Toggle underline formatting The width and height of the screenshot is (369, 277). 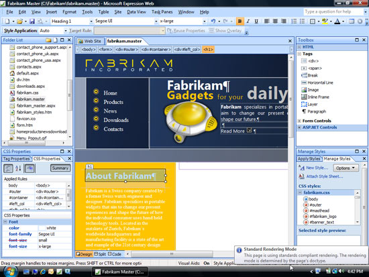tap(256, 21)
